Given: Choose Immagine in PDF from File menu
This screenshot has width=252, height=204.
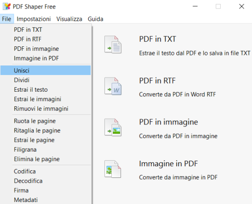Looking at the screenshot, I should 45,58.
